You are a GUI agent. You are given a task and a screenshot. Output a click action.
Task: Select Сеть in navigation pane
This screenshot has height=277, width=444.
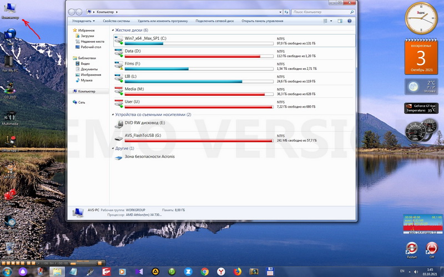81,102
